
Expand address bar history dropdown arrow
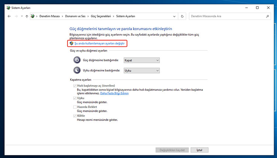174,17
